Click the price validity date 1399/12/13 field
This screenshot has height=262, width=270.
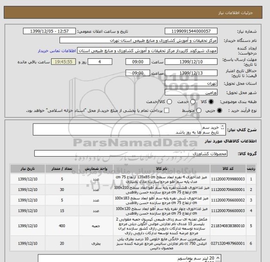[191, 73]
